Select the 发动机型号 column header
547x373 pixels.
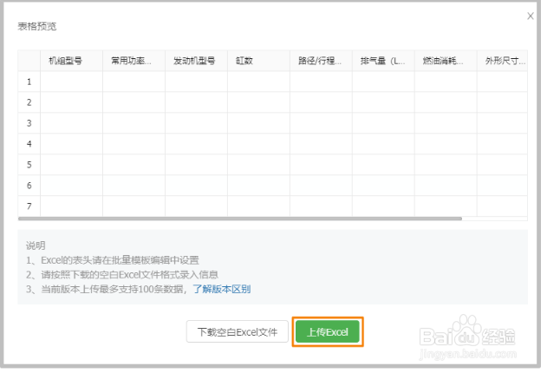pos(197,61)
